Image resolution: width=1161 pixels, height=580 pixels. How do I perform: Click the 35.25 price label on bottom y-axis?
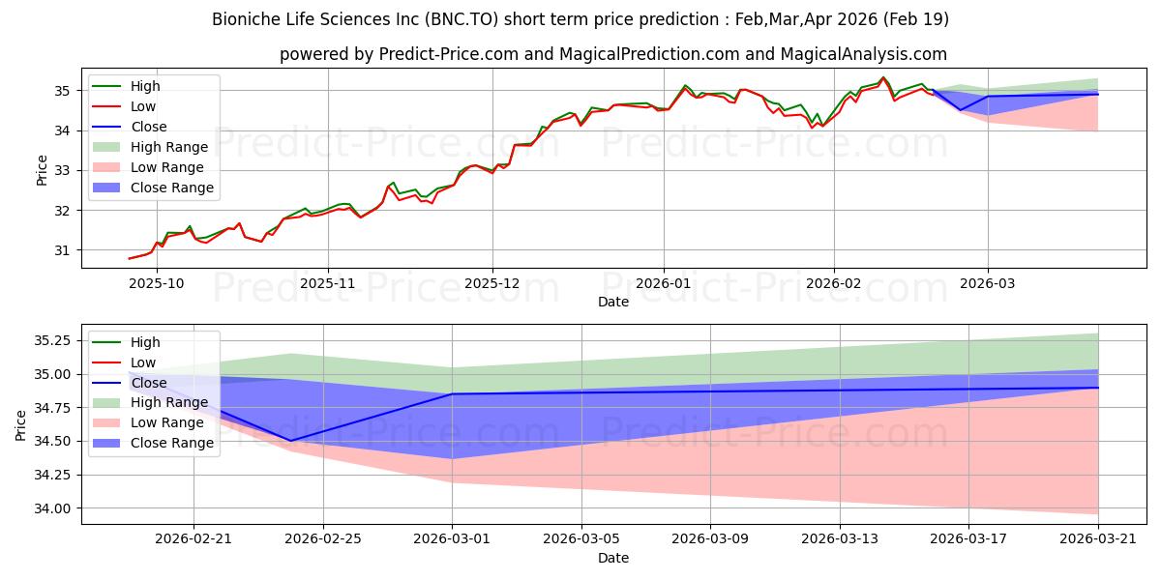click(x=54, y=341)
